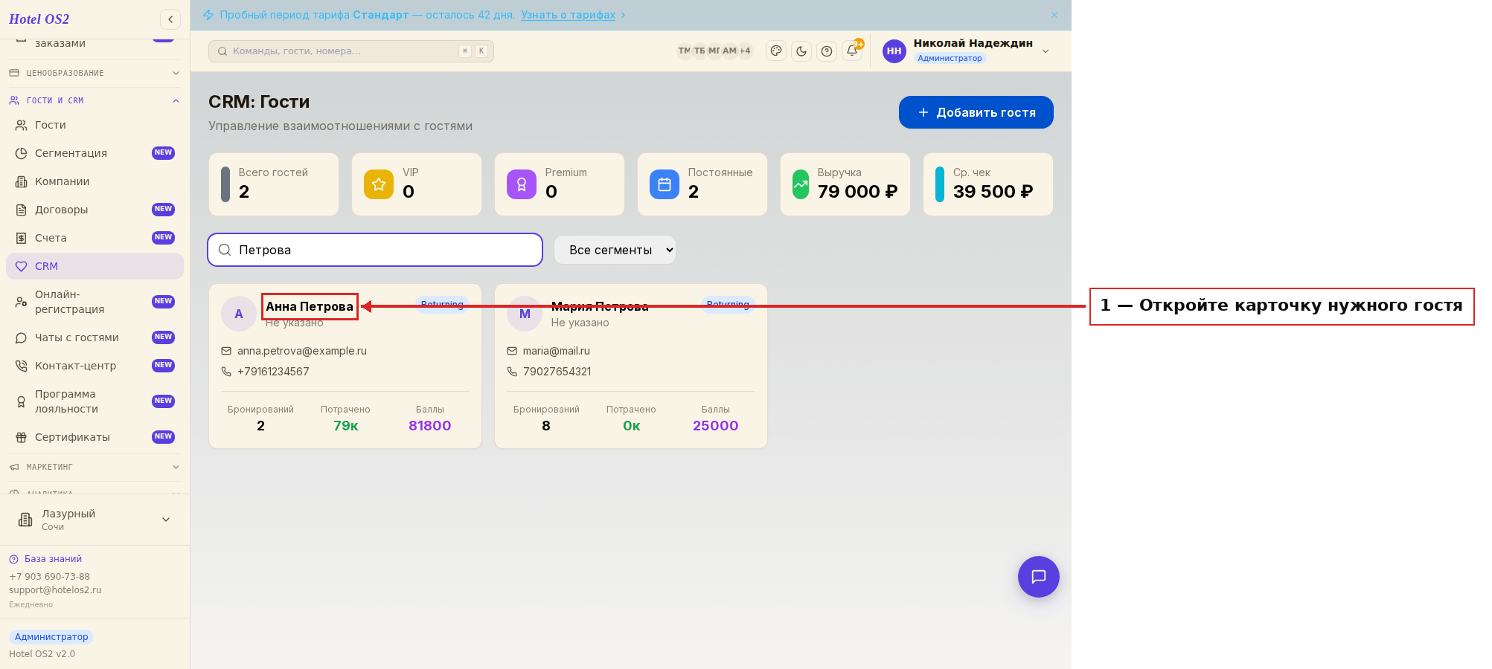
Task: Click the VIP star icon
Action: point(379,184)
